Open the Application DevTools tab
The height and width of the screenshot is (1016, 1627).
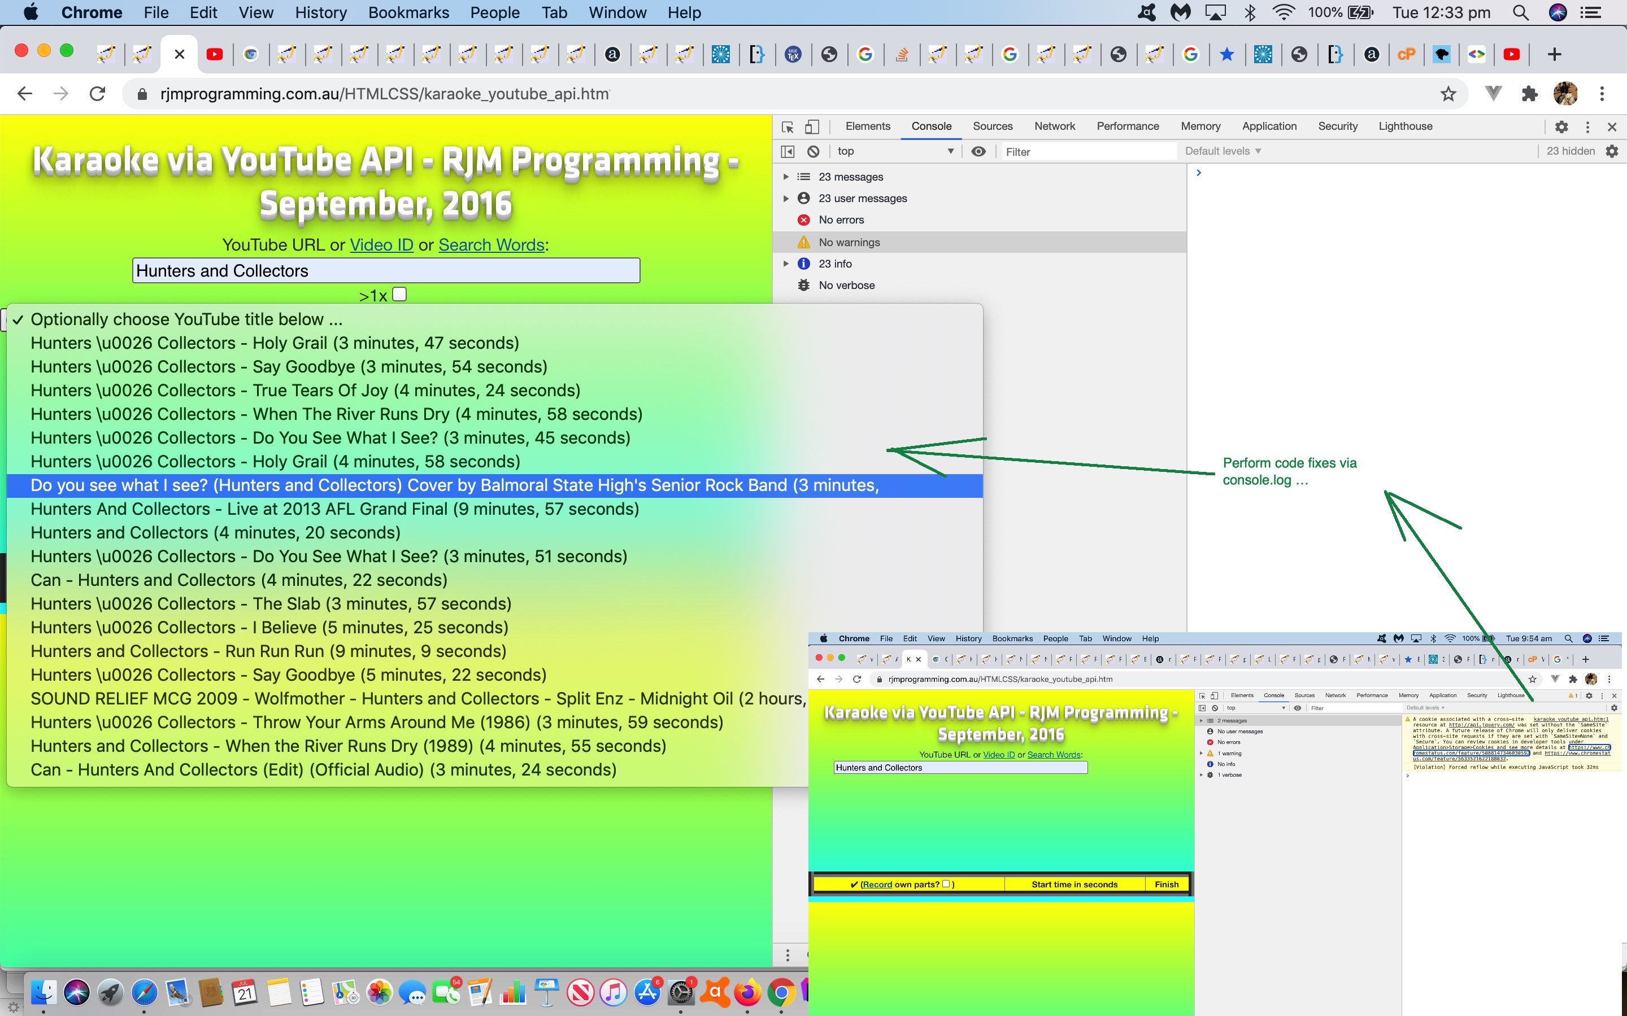click(1269, 126)
